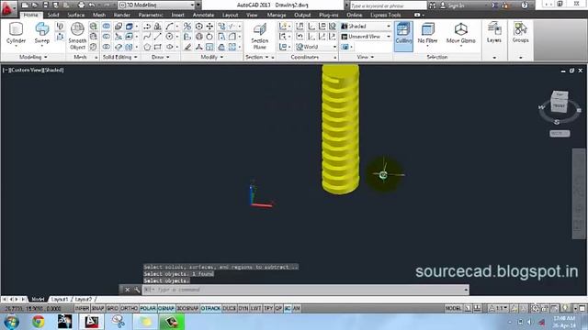Click the command line customize wrench icon
Image resolution: width=588 pixels, height=330 pixels.
point(137,290)
